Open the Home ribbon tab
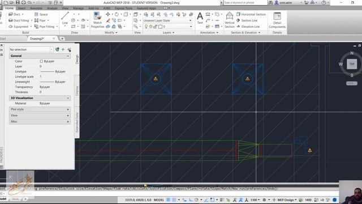This screenshot has width=362, height=204. (x=9, y=8)
